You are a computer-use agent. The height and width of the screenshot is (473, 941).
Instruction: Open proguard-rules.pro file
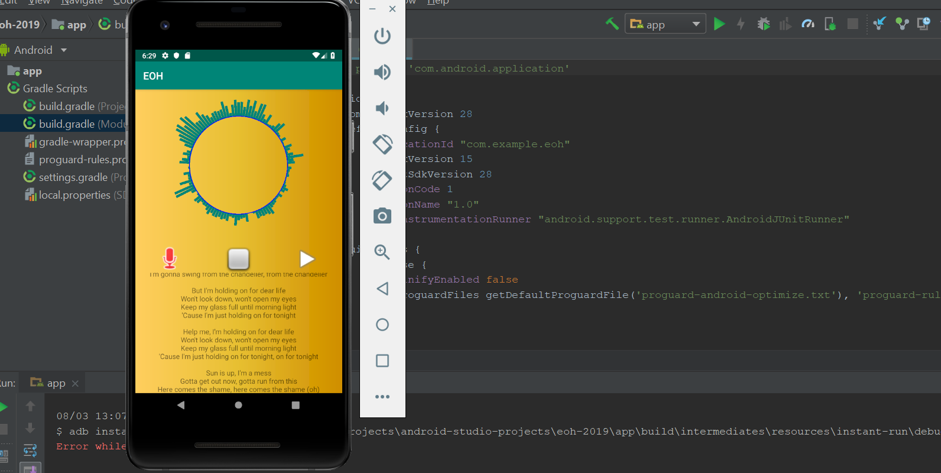click(74, 160)
